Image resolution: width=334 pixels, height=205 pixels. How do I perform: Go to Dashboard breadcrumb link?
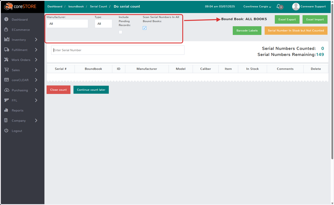coord(55,6)
